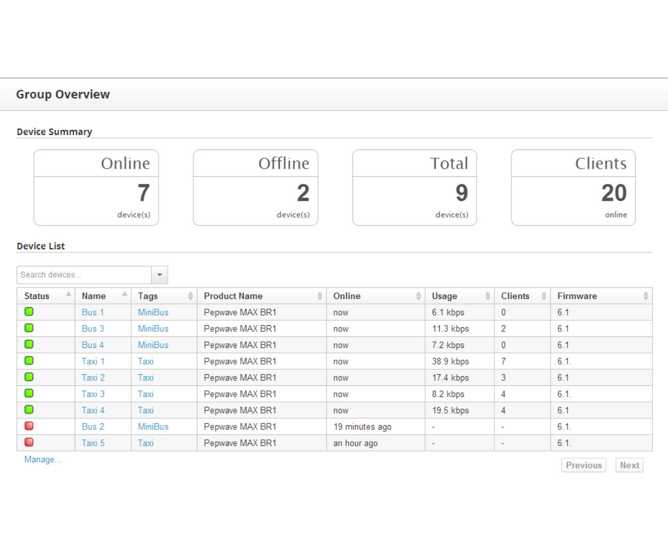
Task: Click the '38.9 kbps' usage value
Action: click(450, 361)
